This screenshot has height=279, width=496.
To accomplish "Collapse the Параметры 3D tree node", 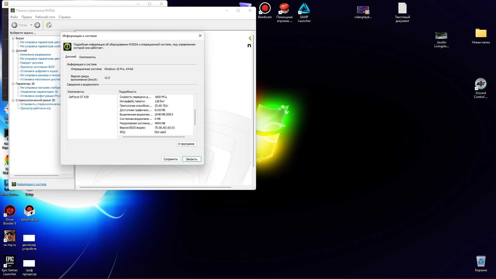I will point(13,84).
